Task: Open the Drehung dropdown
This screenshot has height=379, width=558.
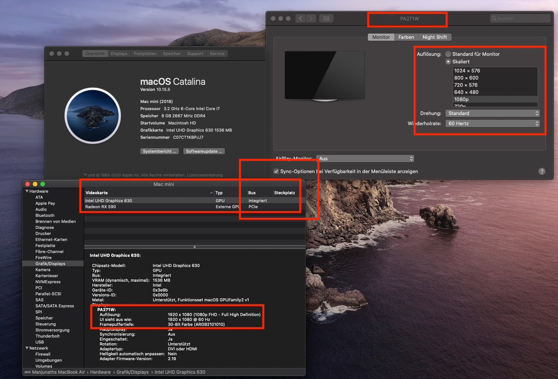Action: click(x=492, y=113)
